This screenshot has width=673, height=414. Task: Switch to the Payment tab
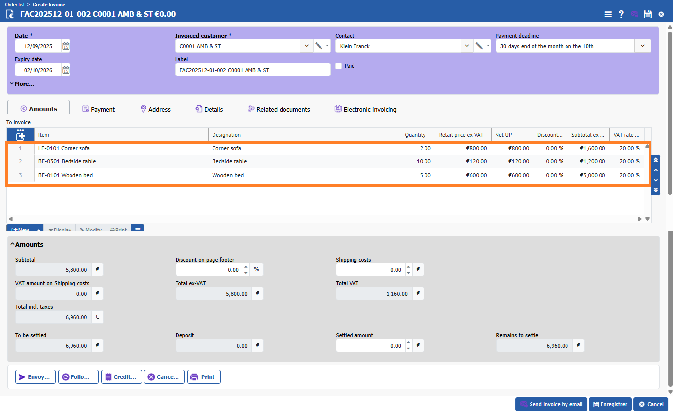(98, 109)
